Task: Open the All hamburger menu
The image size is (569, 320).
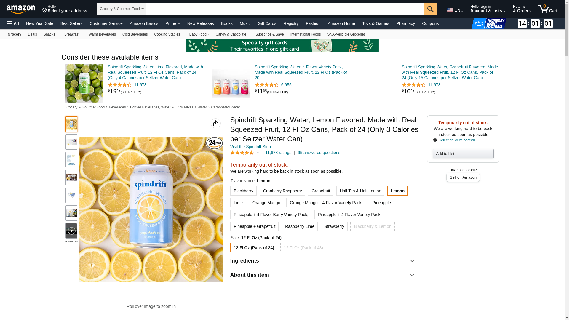Action: tap(13, 23)
